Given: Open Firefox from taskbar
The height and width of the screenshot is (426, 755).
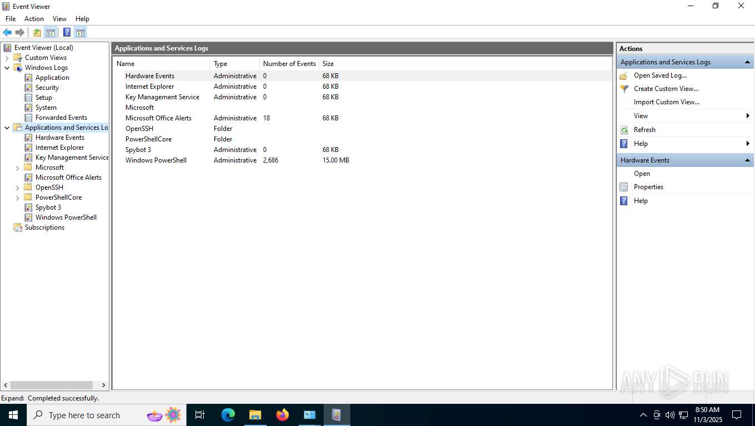Looking at the screenshot, I should click(283, 415).
